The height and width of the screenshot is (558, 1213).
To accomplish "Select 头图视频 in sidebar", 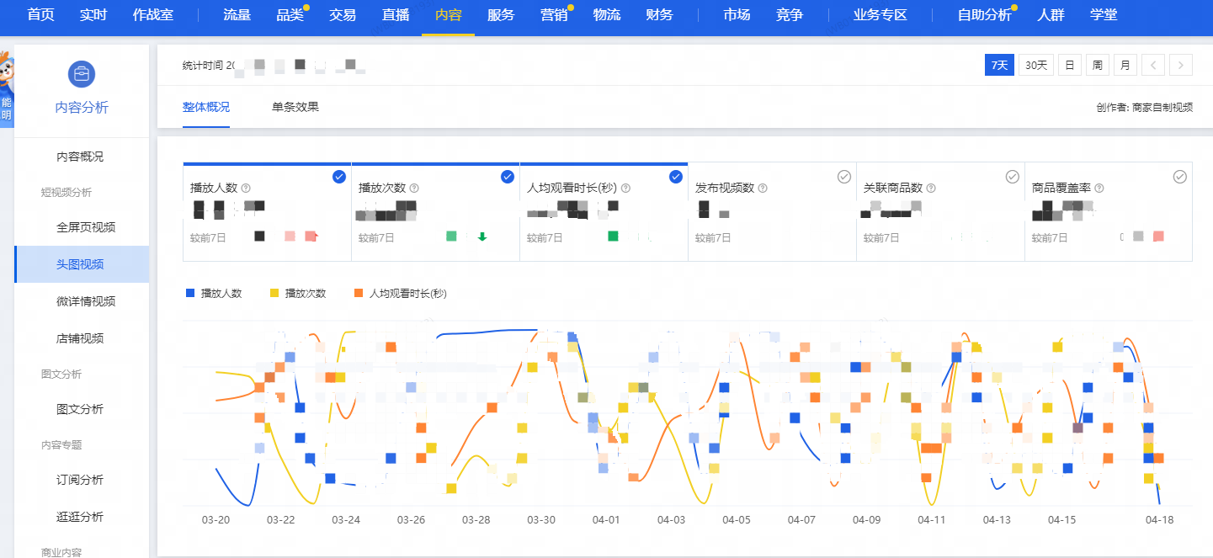I will coord(80,264).
